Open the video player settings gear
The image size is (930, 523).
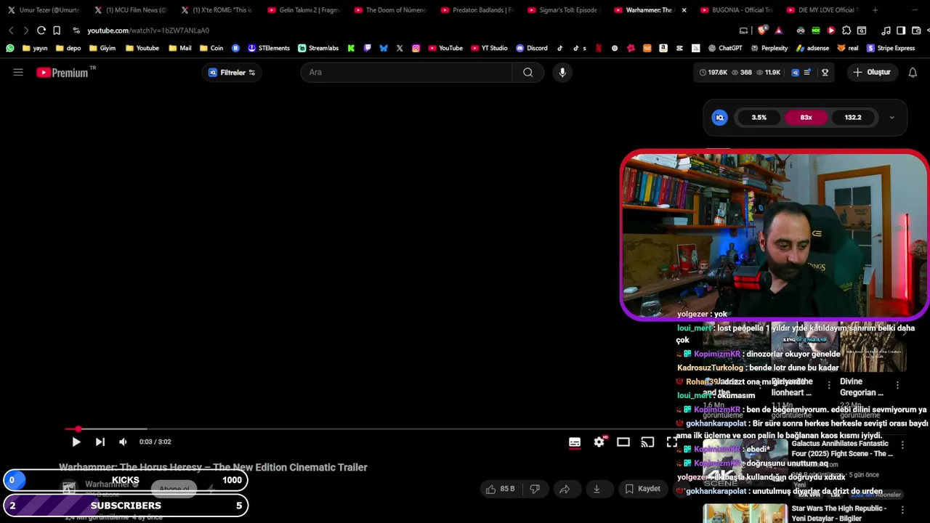click(599, 442)
